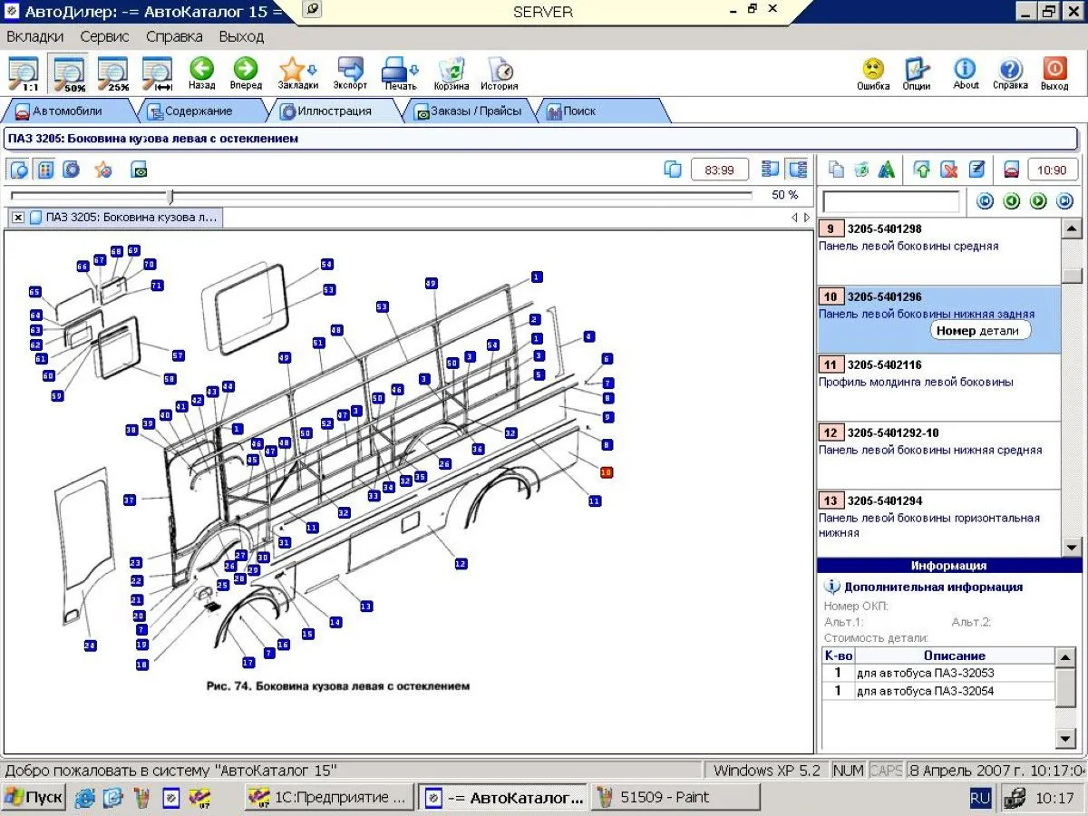Open the Пуск start button
The height and width of the screenshot is (816, 1088).
(x=34, y=798)
